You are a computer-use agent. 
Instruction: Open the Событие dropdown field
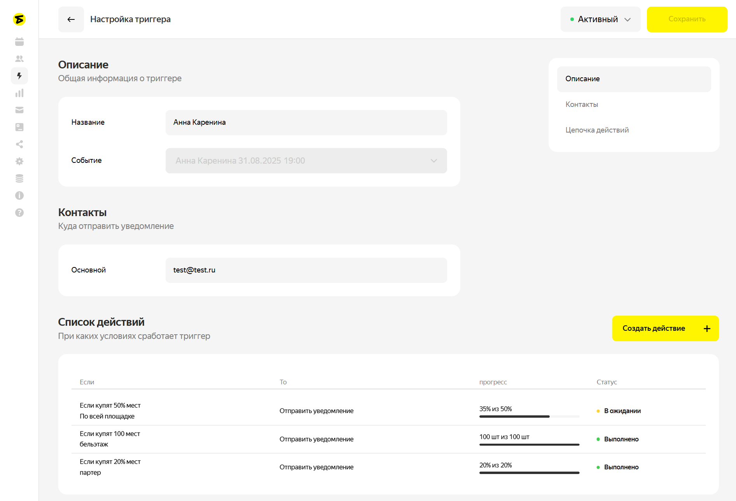tap(306, 161)
